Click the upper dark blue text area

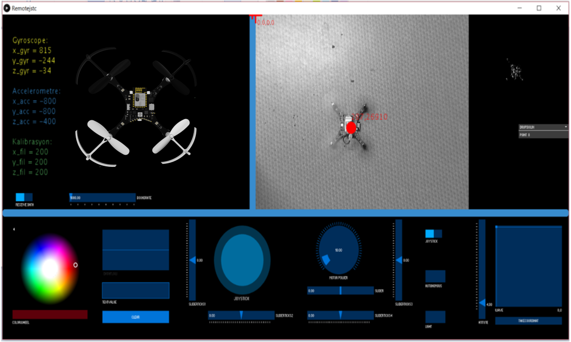click(135, 250)
